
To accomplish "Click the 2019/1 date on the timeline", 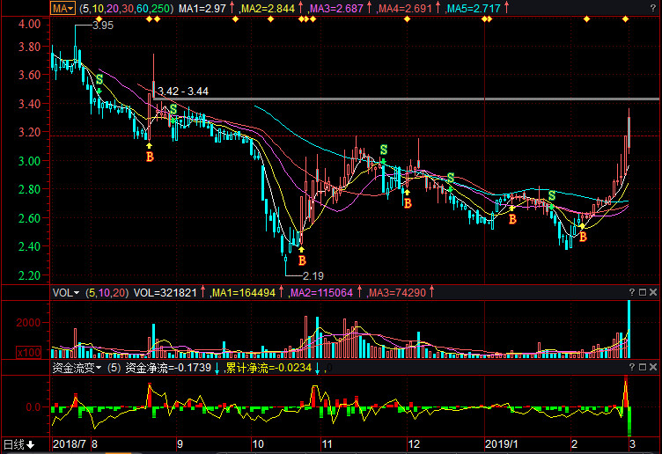I will coord(504,444).
